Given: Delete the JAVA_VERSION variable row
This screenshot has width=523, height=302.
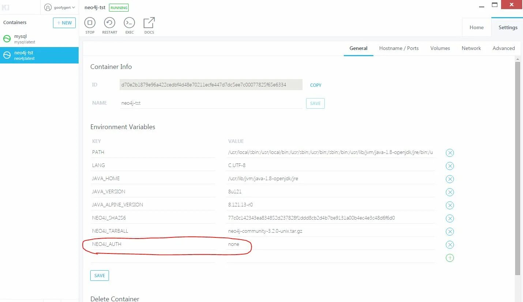Looking at the screenshot, I should [450, 192].
